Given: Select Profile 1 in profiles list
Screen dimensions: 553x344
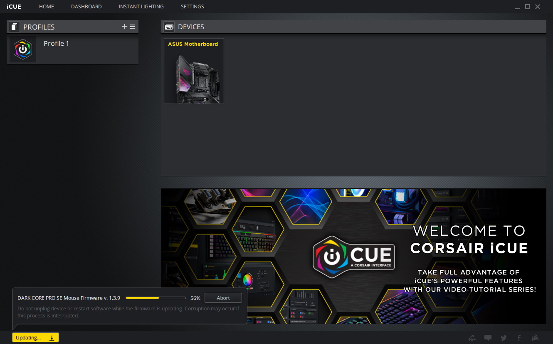Looking at the screenshot, I should click(57, 44).
